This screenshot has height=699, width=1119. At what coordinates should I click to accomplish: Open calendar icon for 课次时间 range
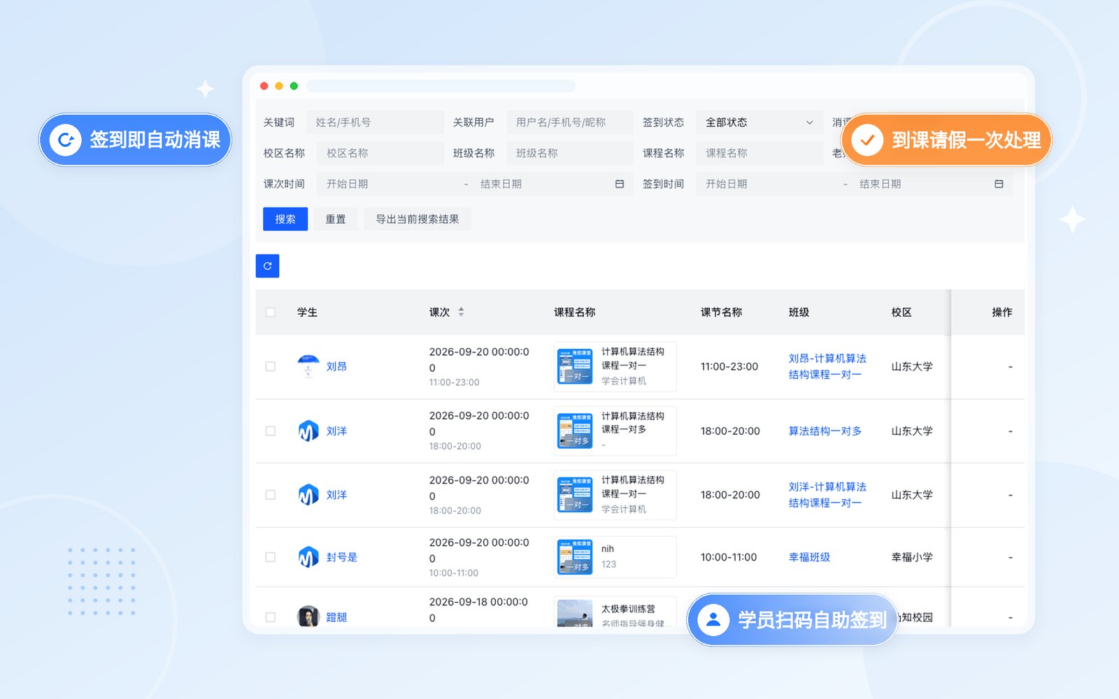point(620,184)
